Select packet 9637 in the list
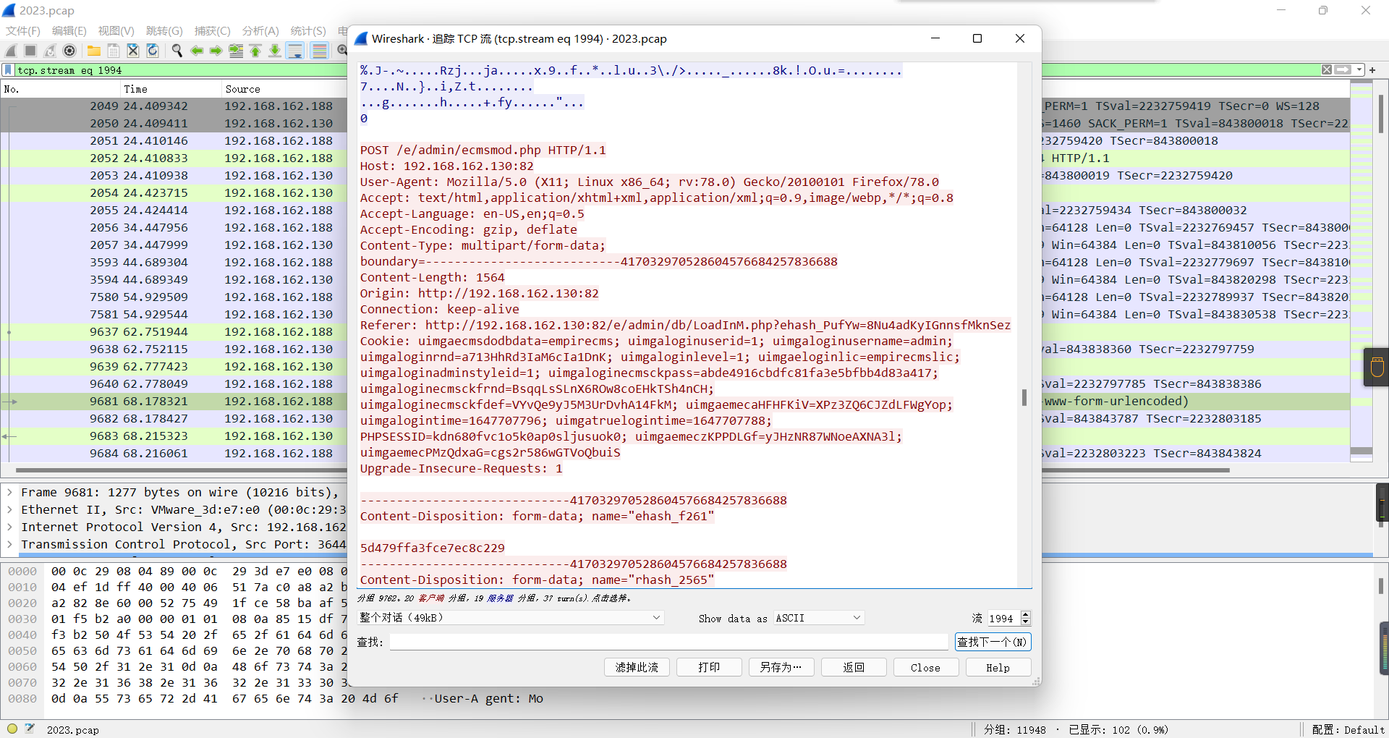This screenshot has height=738, width=1389. point(174,332)
